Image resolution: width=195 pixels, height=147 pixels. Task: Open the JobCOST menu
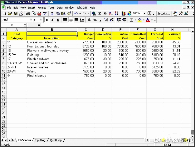(82, 8)
